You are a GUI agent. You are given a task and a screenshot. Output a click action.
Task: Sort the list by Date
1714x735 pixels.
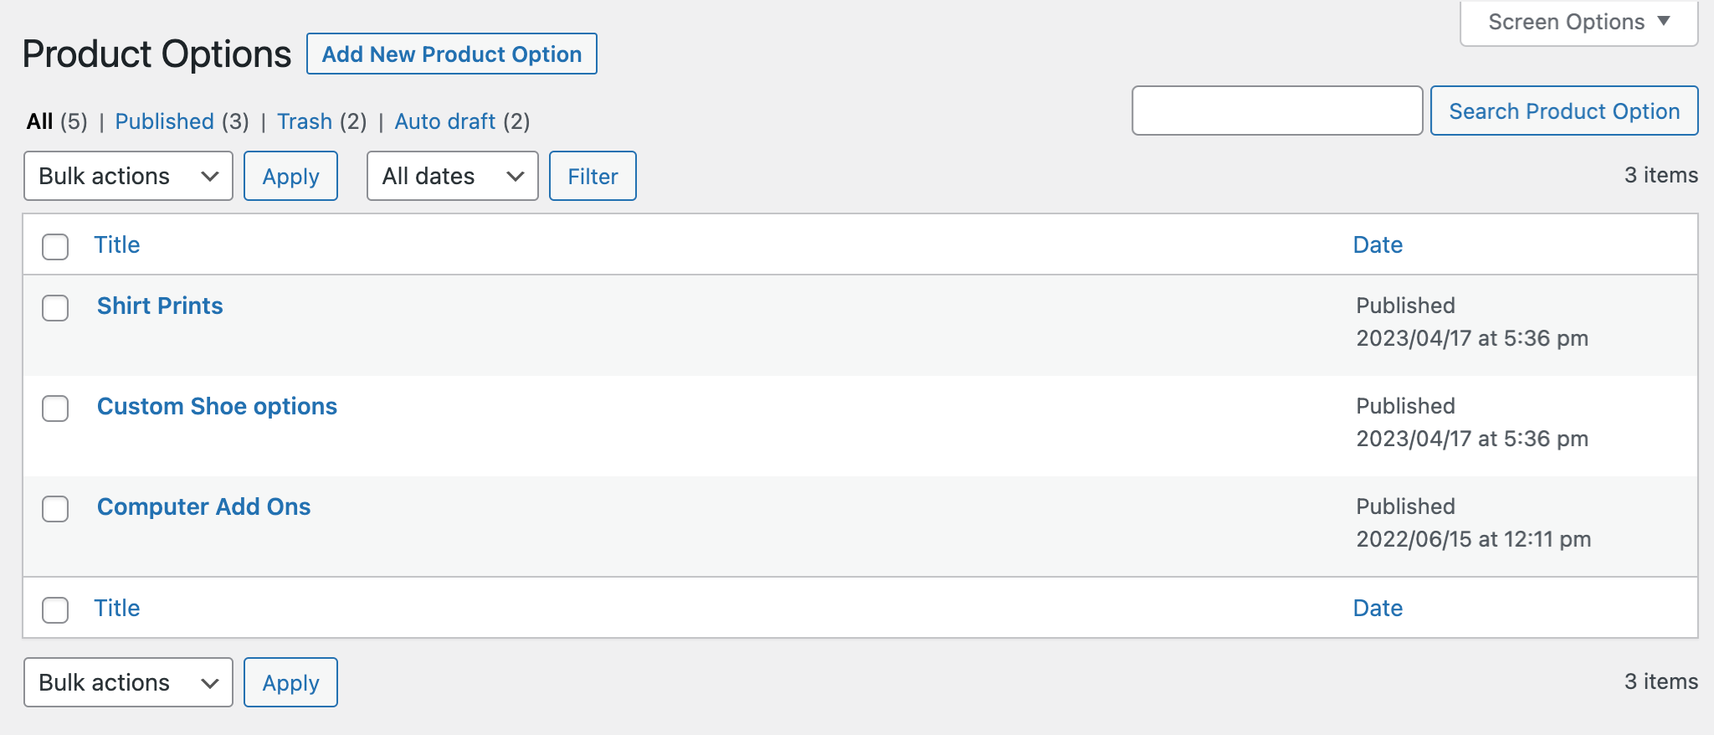(1378, 244)
